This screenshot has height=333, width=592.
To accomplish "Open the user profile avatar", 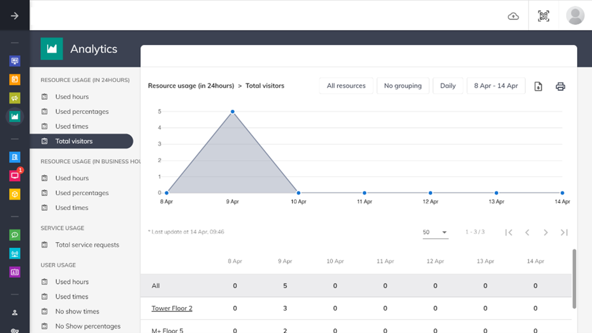I will click(575, 16).
